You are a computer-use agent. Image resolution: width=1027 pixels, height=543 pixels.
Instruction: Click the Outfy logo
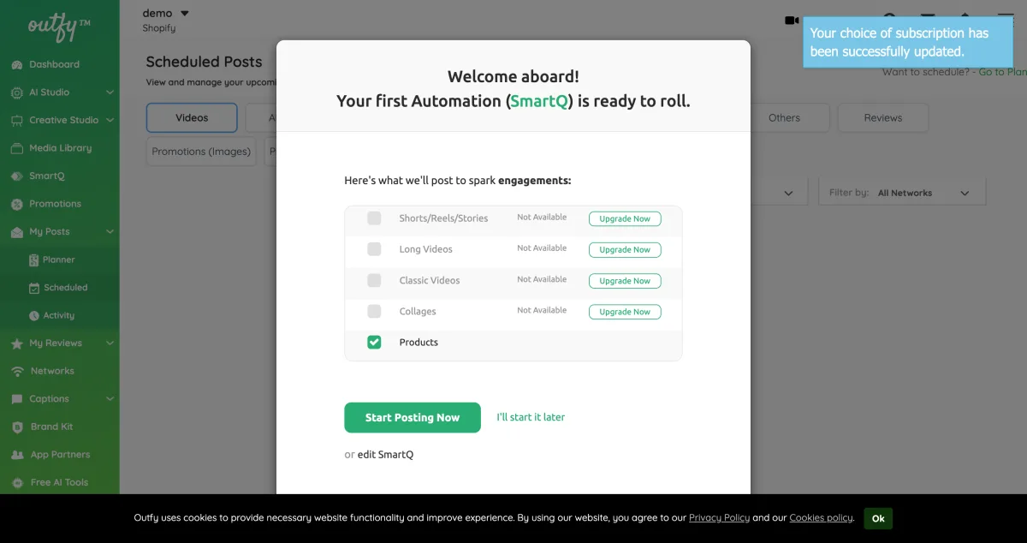58,26
